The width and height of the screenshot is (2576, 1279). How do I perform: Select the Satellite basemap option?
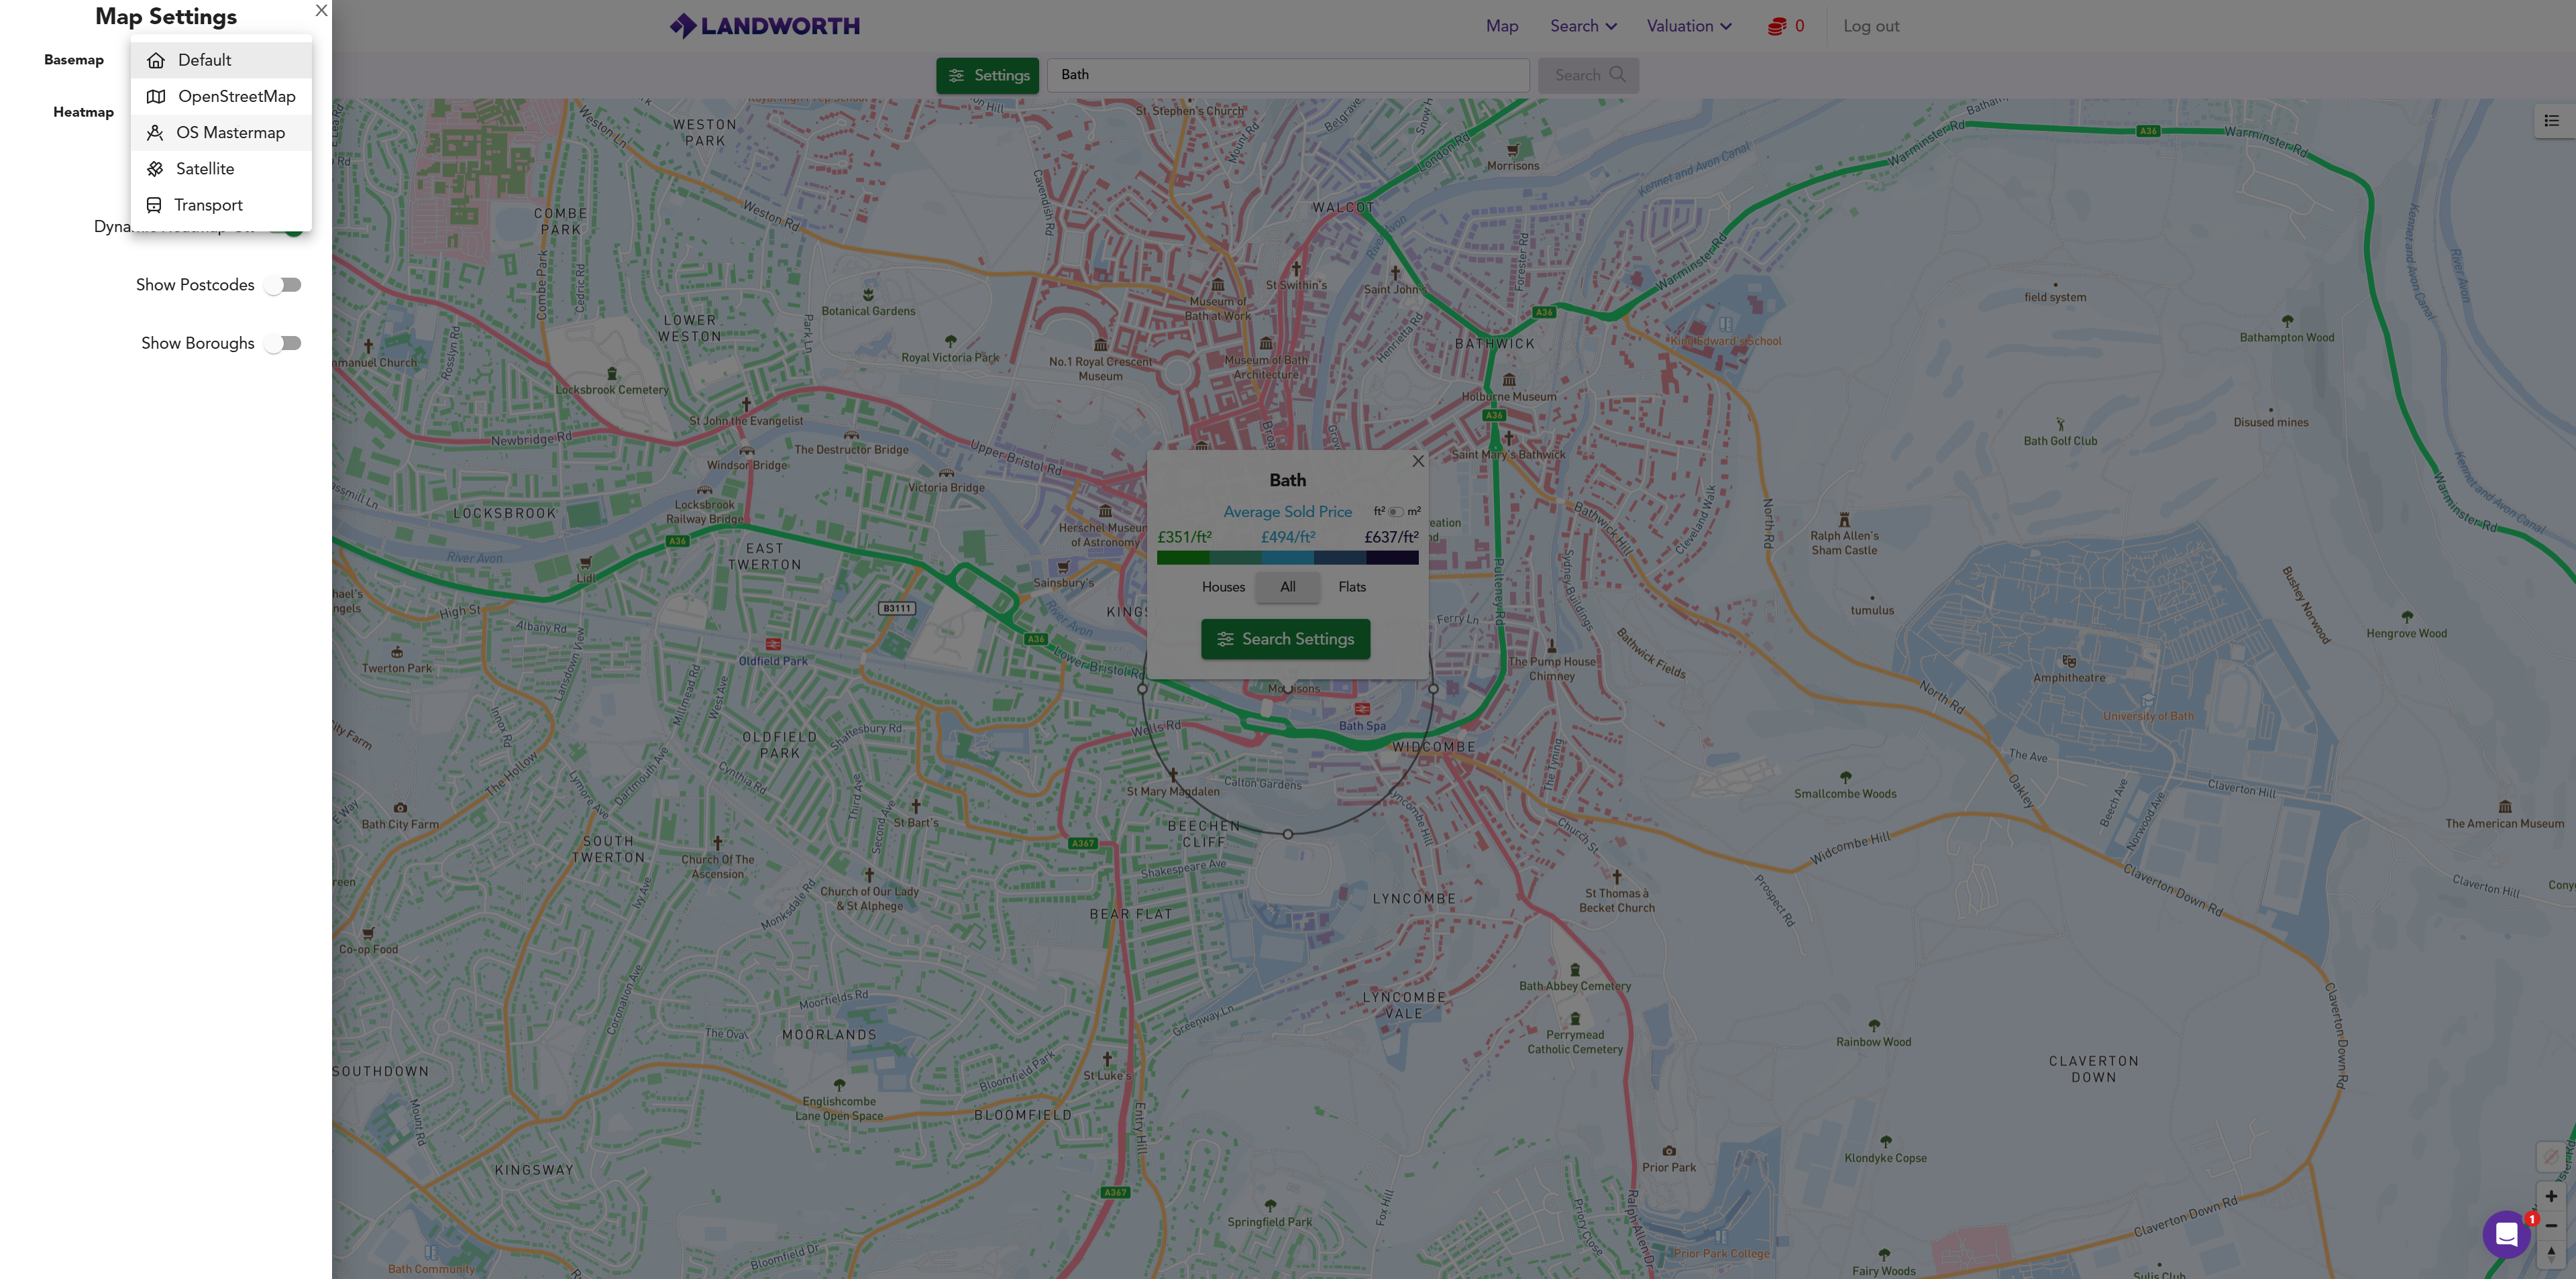pos(205,169)
